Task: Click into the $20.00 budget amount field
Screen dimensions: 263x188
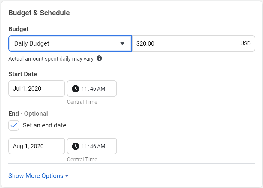Action: [193, 43]
